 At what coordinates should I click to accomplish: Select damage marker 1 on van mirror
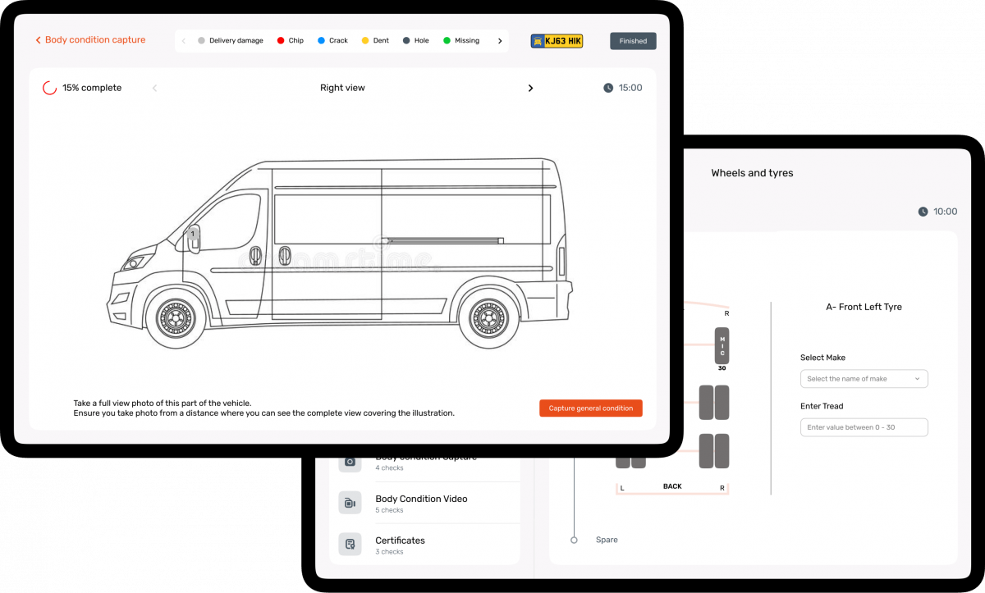pyautogui.click(x=193, y=234)
